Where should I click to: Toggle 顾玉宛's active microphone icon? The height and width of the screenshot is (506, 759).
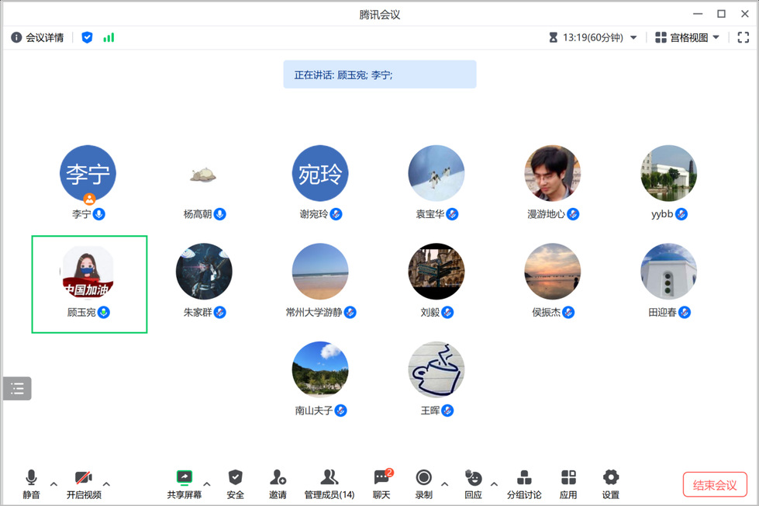point(104,312)
